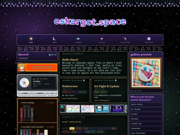Click the #musical tag on the Hadestown post
Viewport: 180px width, 135px height.
pyautogui.click(x=83, y=92)
